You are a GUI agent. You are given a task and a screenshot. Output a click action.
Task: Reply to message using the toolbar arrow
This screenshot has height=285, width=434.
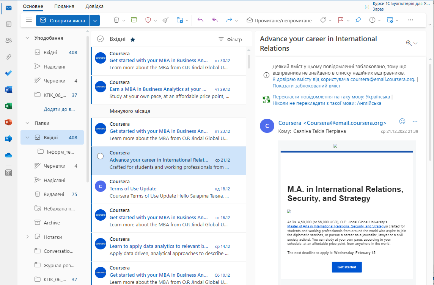[200, 20]
